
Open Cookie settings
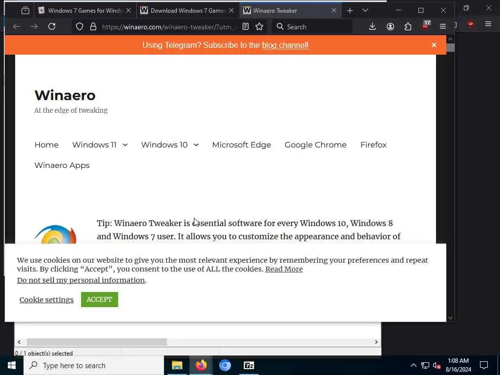[x=46, y=300]
